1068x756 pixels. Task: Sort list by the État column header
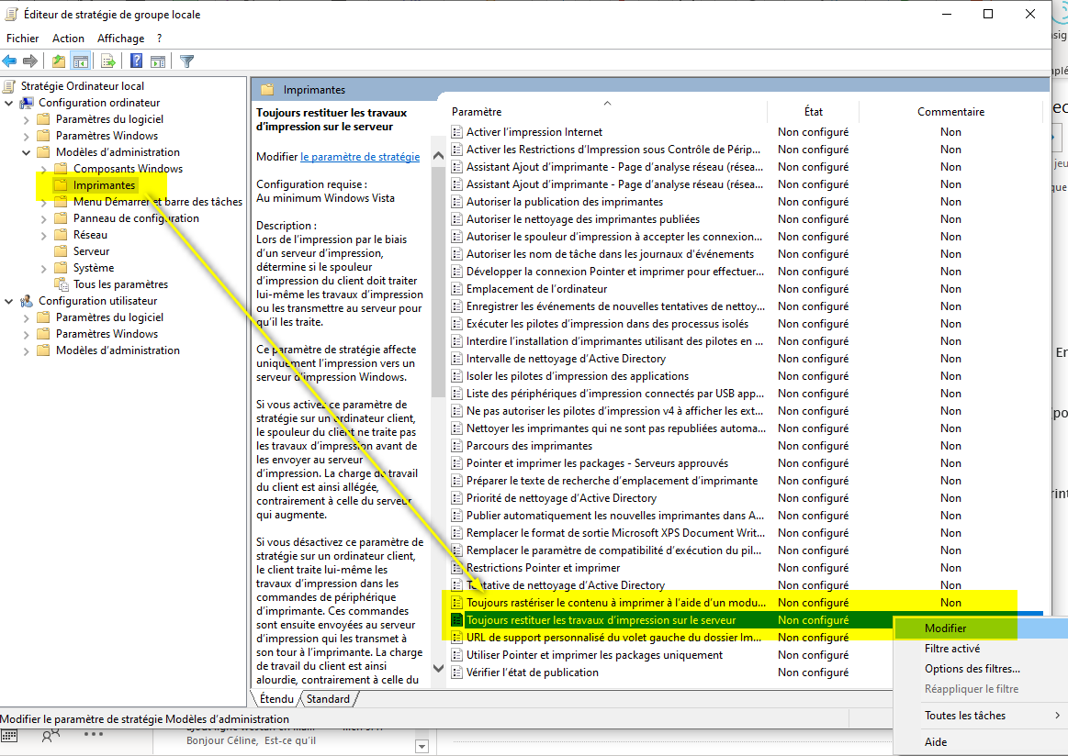pos(813,111)
